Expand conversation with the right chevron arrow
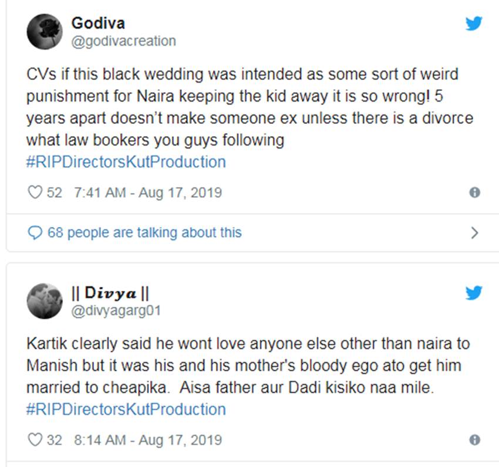 (x=474, y=233)
